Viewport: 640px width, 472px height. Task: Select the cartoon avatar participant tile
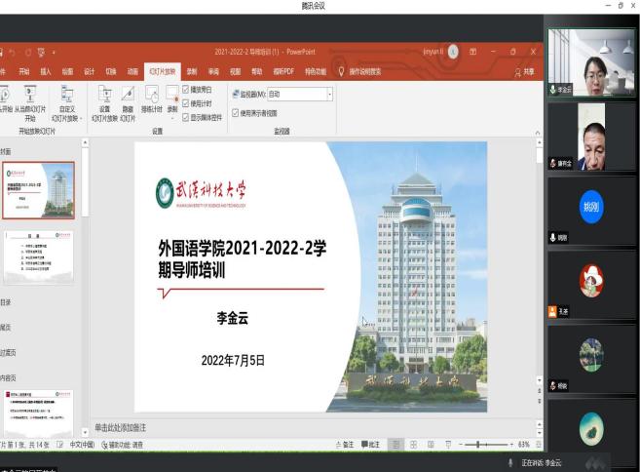click(x=591, y=285)
